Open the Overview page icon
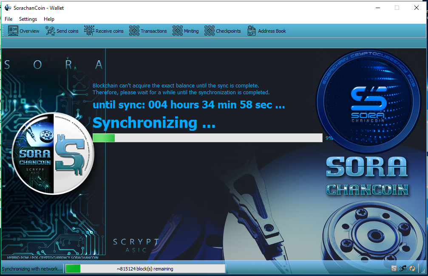428x276 pixels. (13, 31)
